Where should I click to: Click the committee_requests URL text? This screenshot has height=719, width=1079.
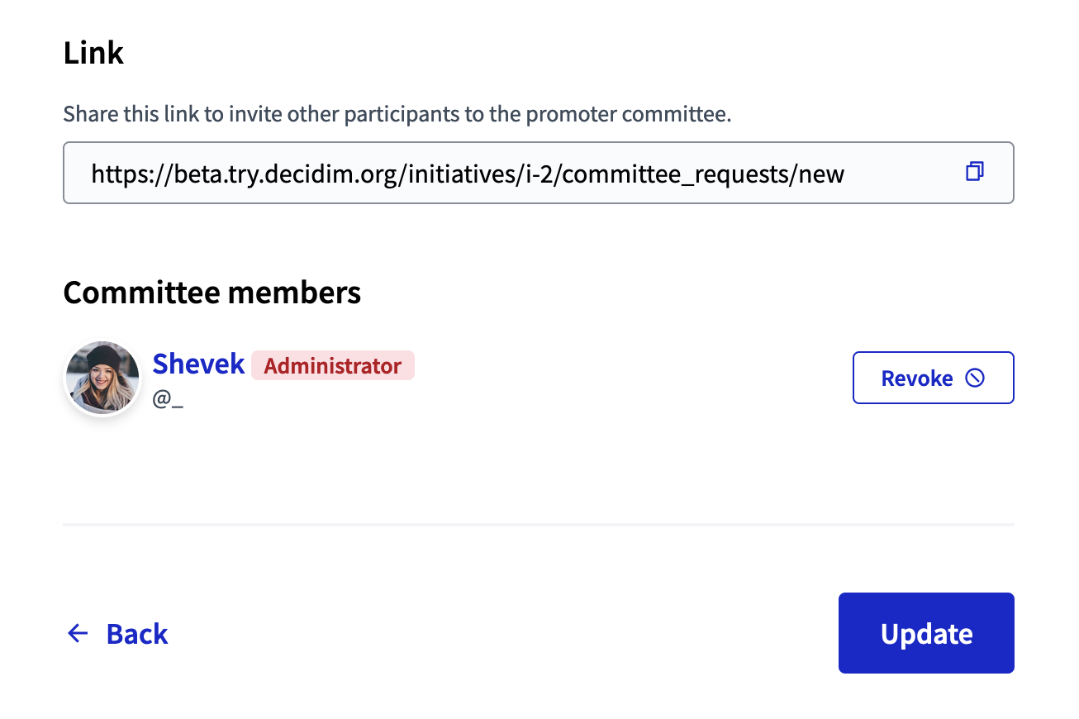coord(468,174)
